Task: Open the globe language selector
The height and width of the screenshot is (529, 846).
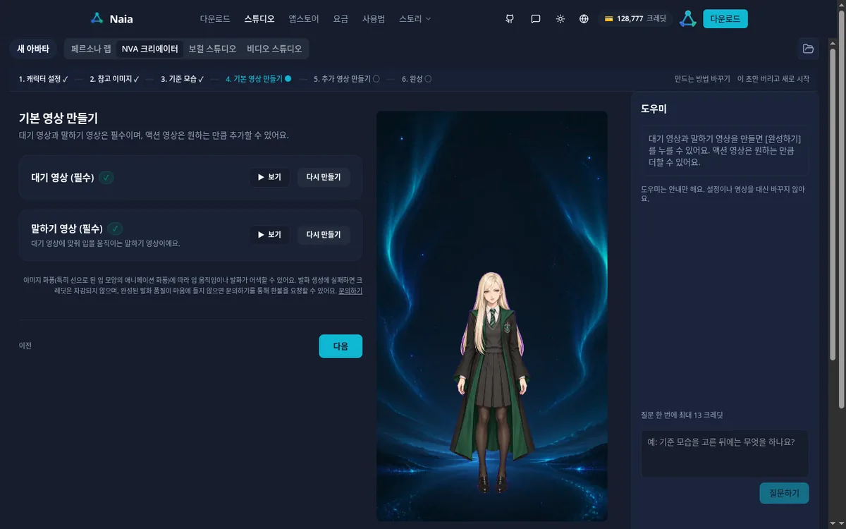Action: tap(584, 19)
